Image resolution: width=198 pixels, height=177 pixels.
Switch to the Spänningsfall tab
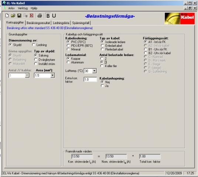click(x=81, y=23)
